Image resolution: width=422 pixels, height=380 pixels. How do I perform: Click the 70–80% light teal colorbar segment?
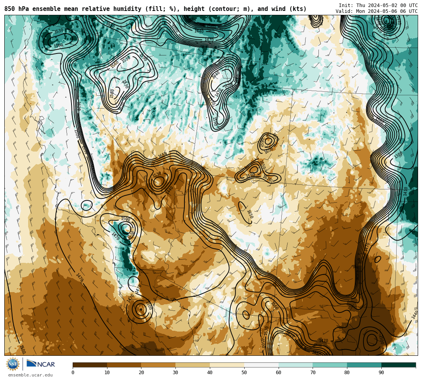330,365
